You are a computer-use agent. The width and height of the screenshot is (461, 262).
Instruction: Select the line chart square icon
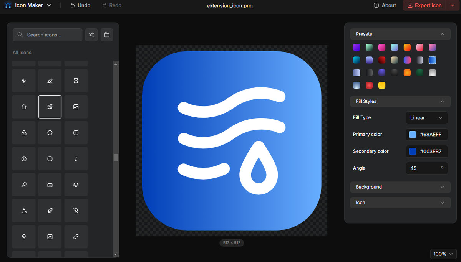[50, 237]
